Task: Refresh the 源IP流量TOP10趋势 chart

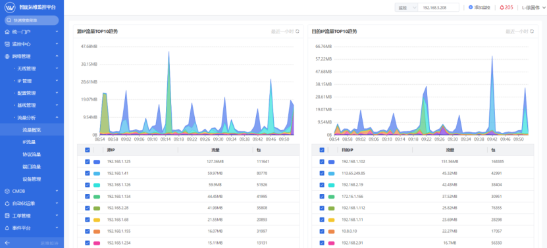Action: [298, 32]
